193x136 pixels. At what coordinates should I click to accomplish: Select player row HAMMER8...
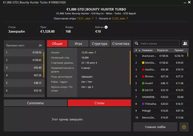point(160,97)
